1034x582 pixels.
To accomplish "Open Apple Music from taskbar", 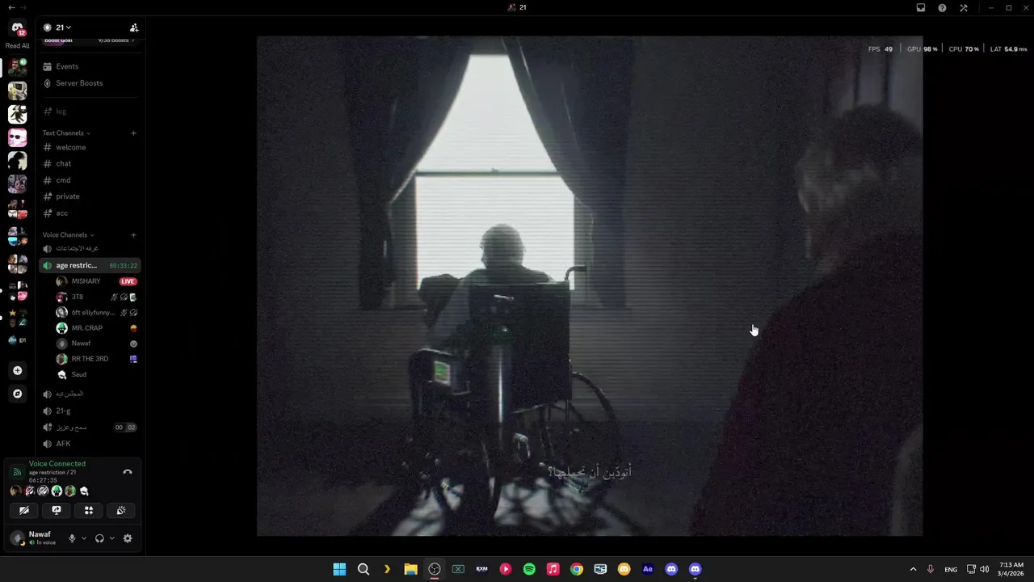I will click(553, 569).
